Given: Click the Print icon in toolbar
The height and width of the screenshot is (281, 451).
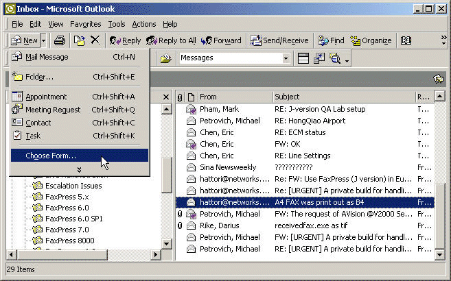Looking at the screenshot, I should coord(60,41).
